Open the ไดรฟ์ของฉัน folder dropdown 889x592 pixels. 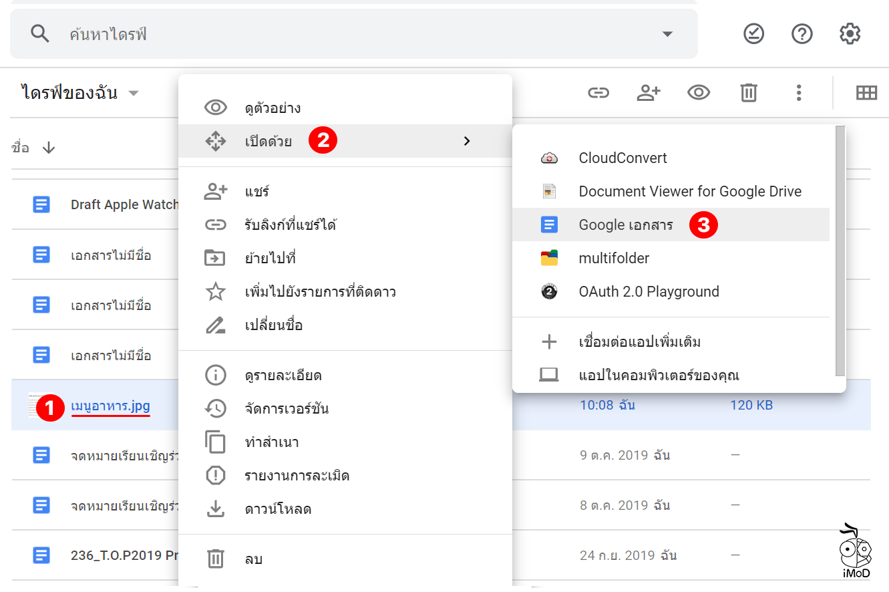point(134,93)
